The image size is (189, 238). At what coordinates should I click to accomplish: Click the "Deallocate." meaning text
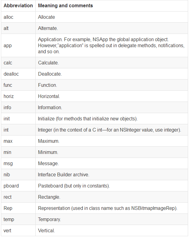(x=50, y=74)
